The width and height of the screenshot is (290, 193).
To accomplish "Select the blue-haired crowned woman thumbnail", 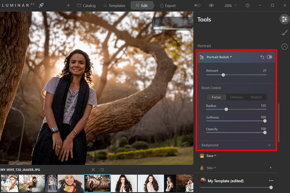I will 51,183.
